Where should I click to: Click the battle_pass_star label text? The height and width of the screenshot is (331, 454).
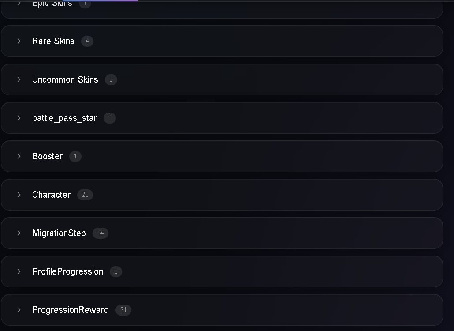[x=64, y=118]
